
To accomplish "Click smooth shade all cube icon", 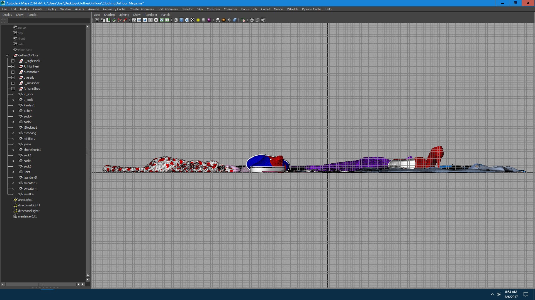I will [x=181, y=20].
